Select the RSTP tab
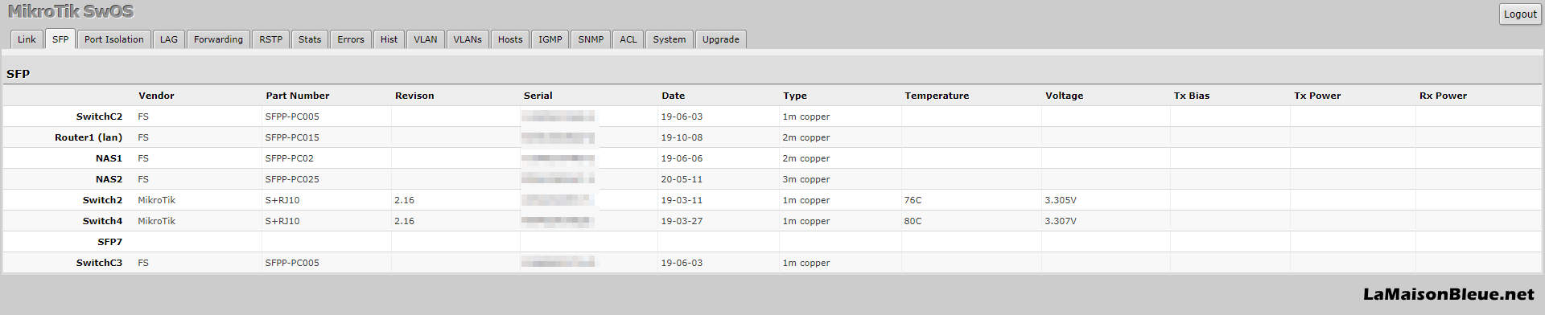 click(271, 39)
